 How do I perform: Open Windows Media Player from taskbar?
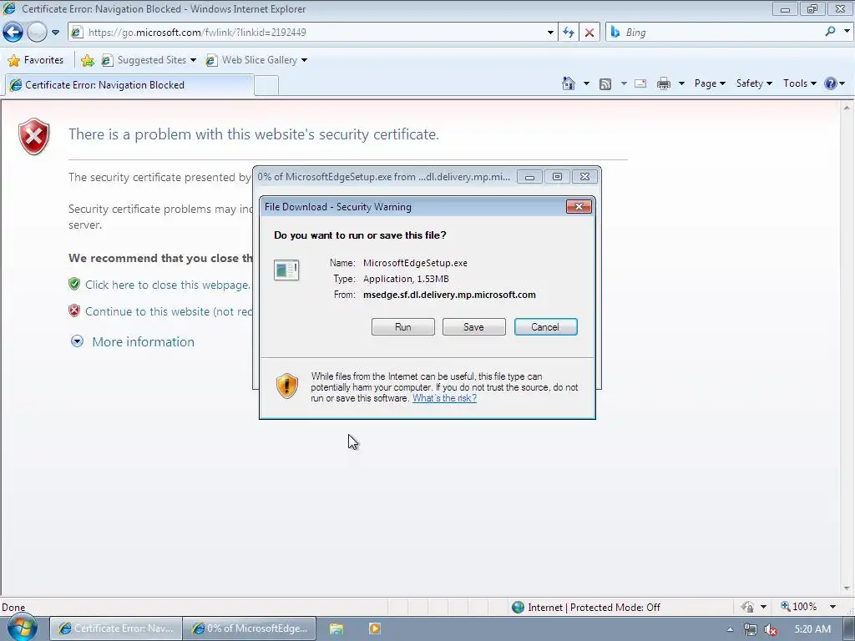point(375,628)
